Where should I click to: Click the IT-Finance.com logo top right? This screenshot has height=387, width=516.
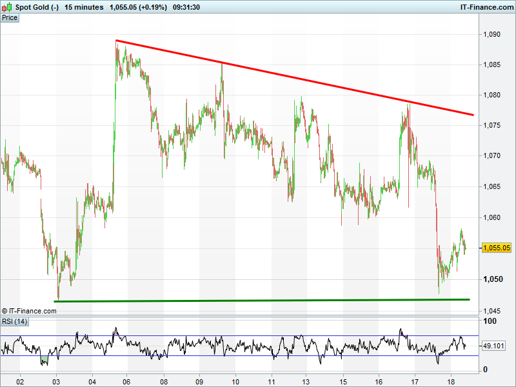pos(486,7)
